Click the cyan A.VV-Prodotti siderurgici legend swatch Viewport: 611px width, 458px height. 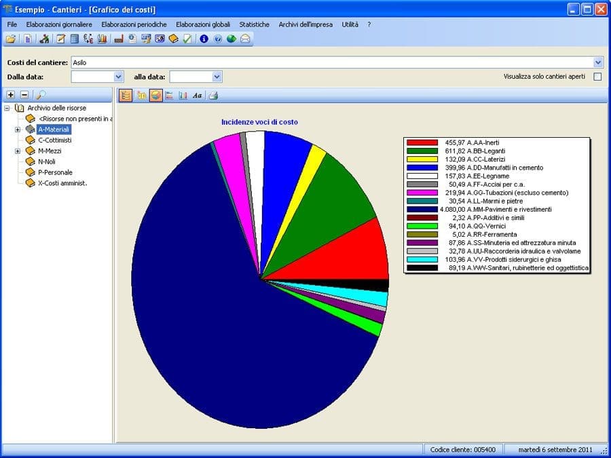(422, 259)
